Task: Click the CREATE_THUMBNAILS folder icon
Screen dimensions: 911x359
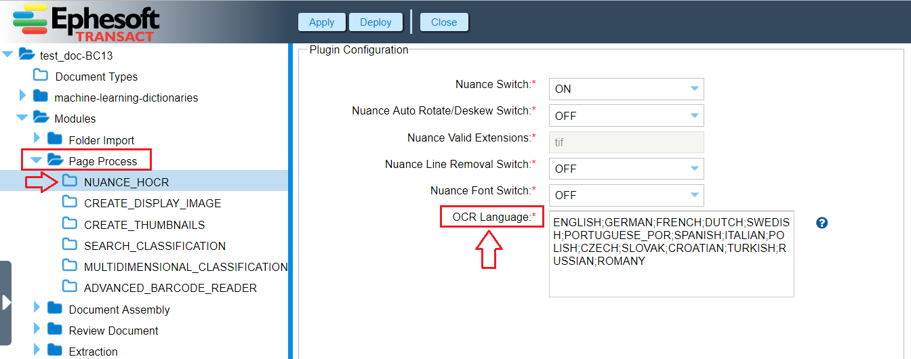Action: (x=70, y=223)
